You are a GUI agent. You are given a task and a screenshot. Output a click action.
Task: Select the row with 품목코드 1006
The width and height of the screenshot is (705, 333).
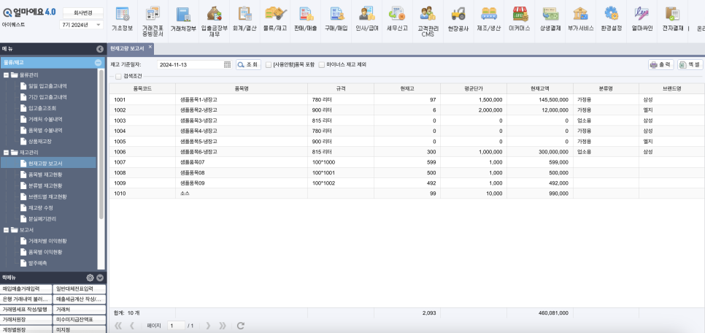pyautogui.click(x=407, y=152)
